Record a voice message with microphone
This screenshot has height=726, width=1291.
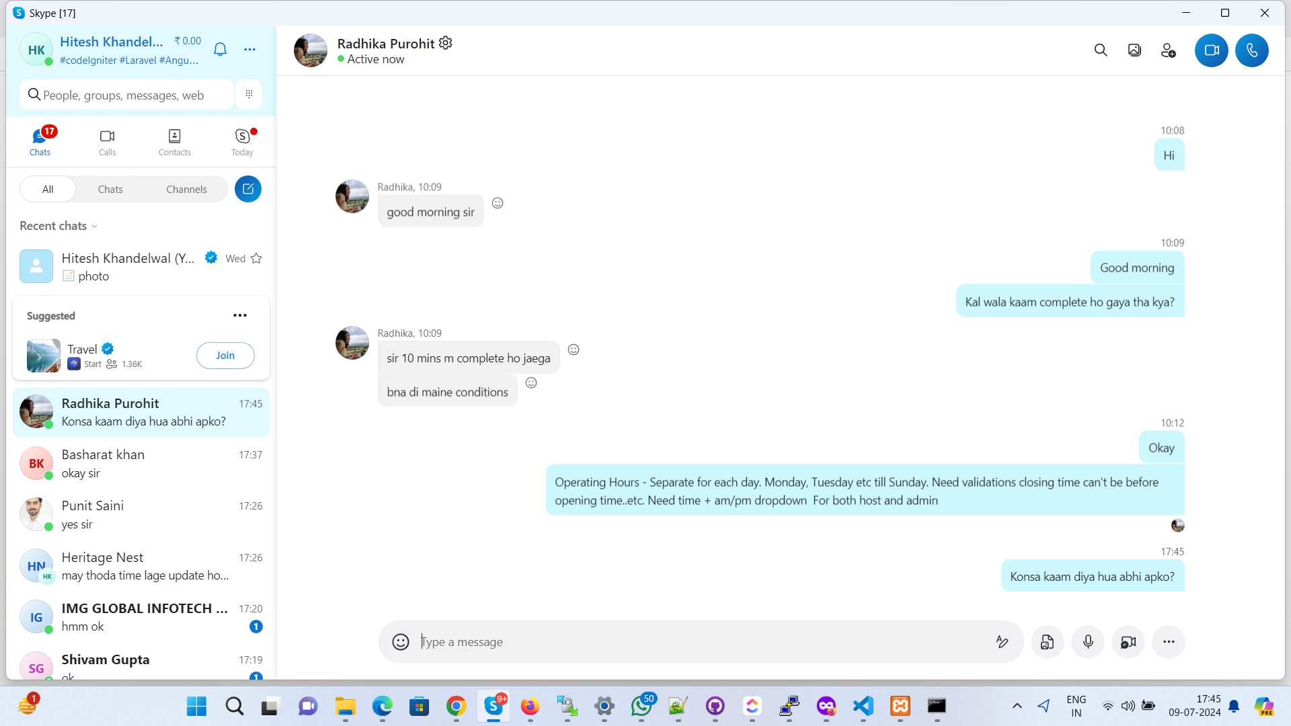[1088, 642]
